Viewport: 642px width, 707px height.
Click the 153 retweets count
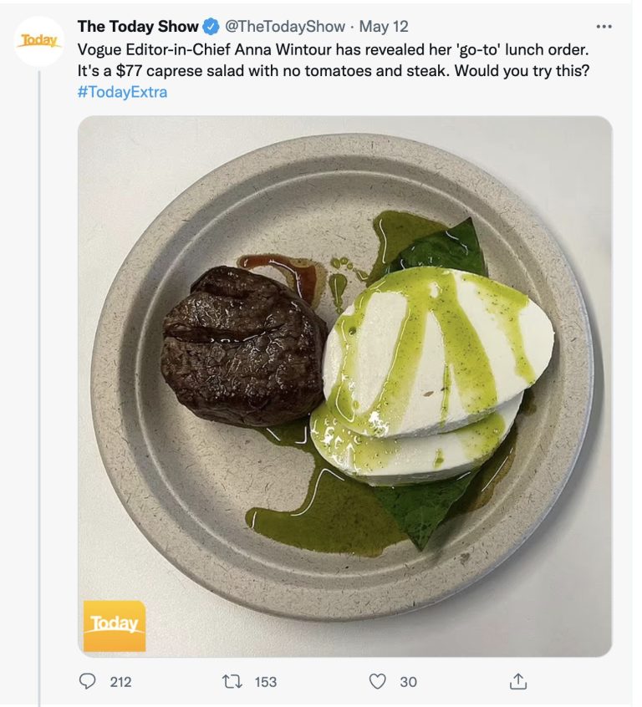[265, 682]
